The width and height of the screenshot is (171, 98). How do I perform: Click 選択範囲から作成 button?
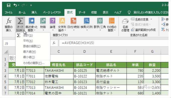pos(143,30)
